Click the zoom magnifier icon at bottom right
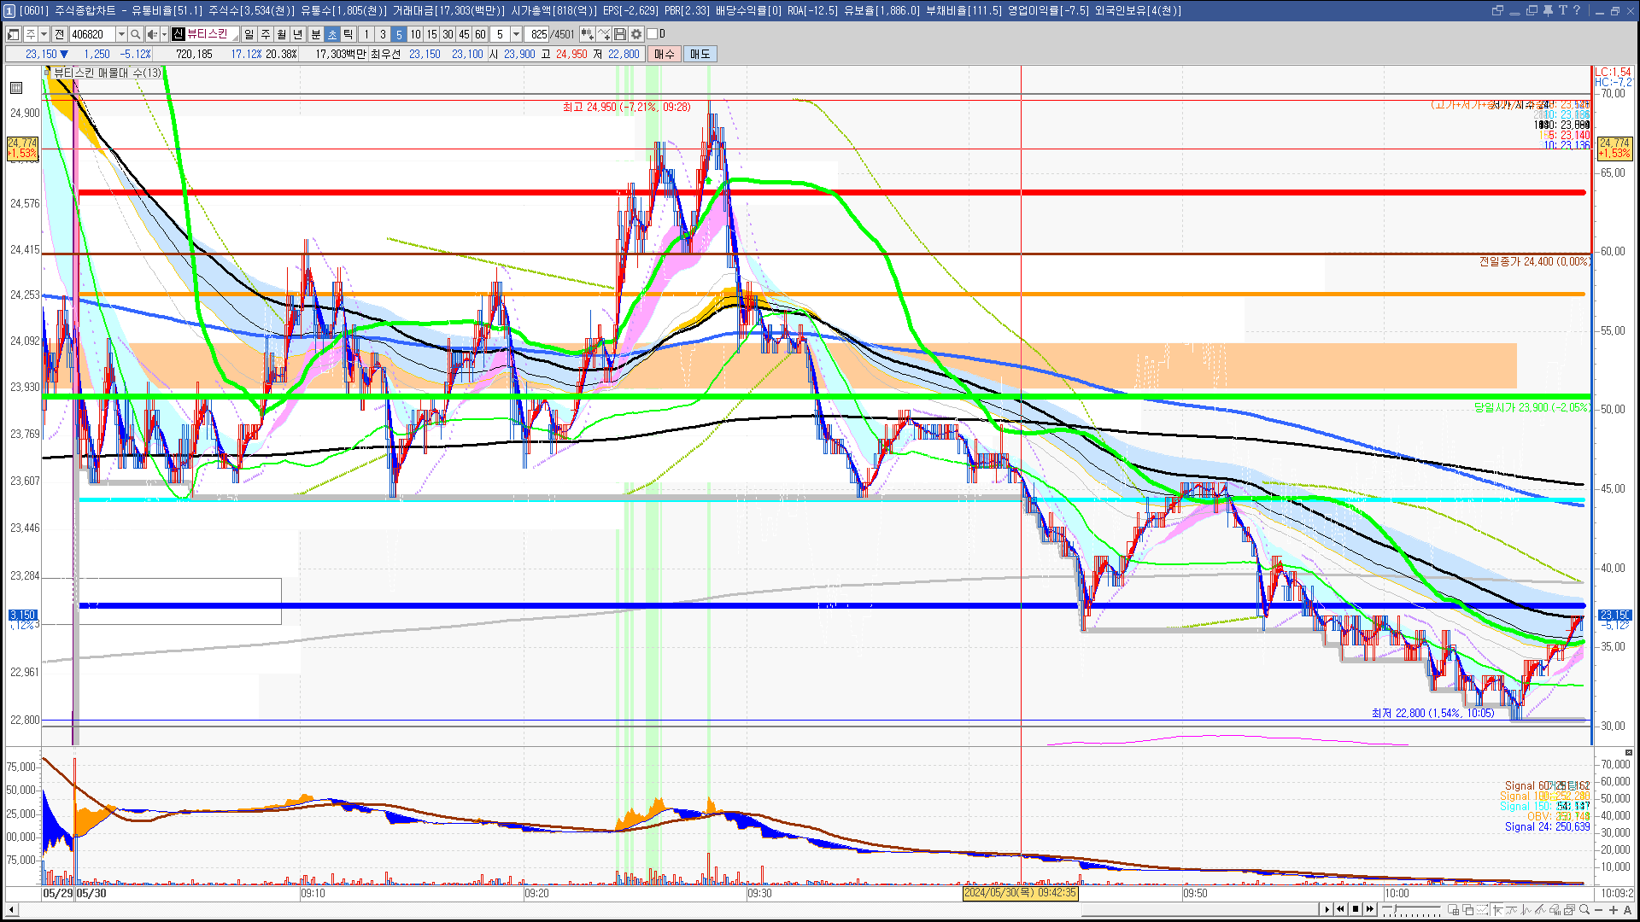 (1584, 909)
